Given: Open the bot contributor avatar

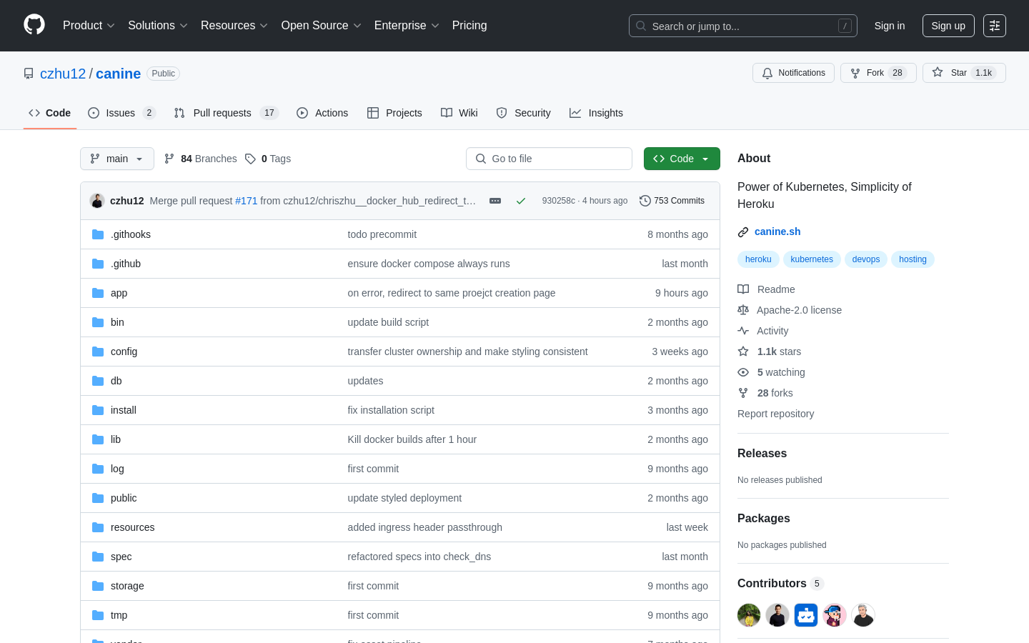Looking at the screenshot, I should (x=806, y=615).
